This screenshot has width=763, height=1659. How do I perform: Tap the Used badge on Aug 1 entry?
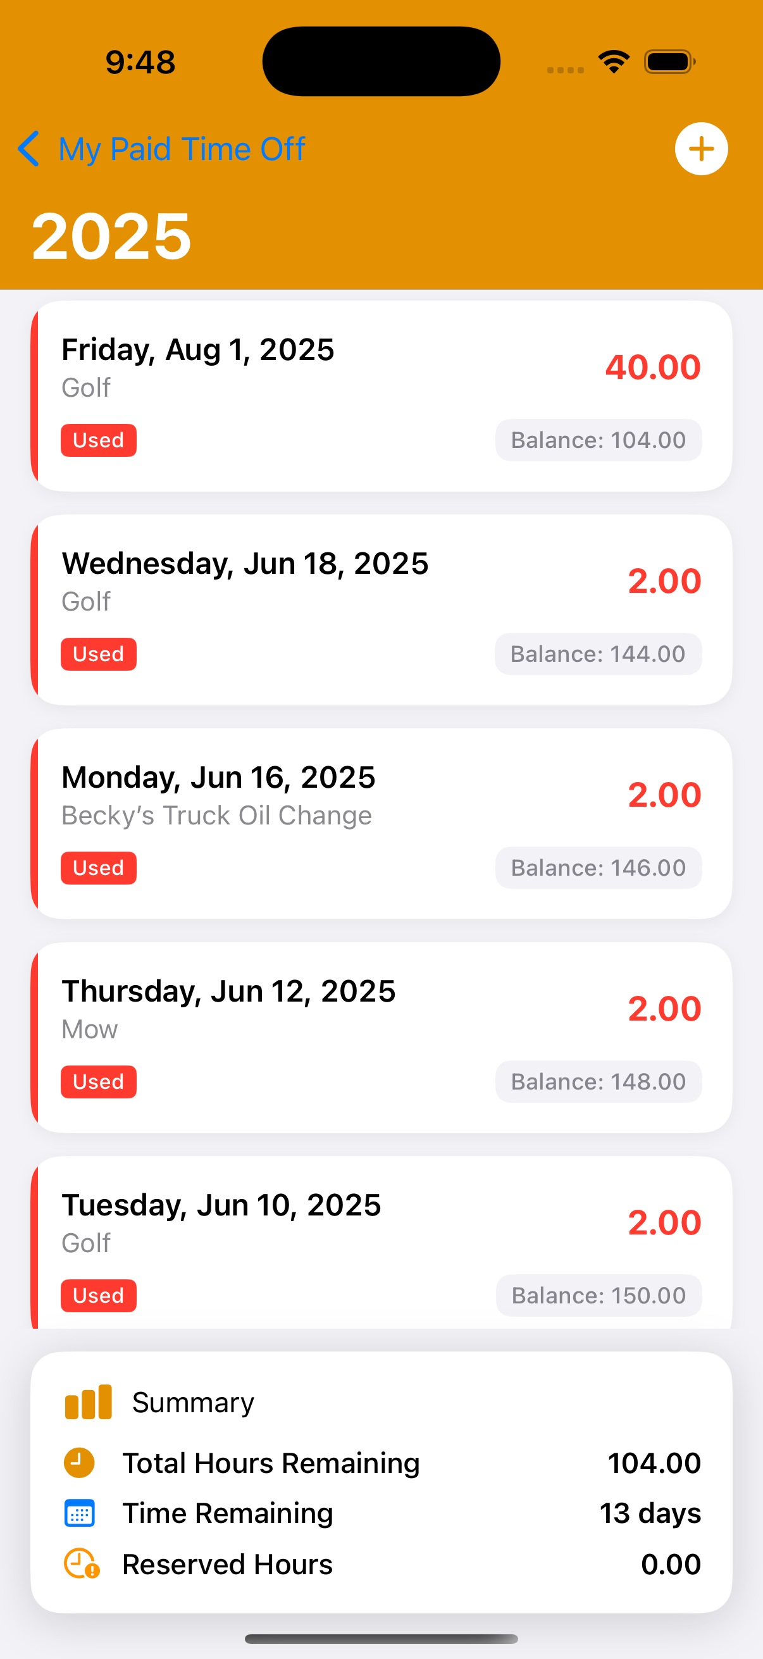coord(99,440)
